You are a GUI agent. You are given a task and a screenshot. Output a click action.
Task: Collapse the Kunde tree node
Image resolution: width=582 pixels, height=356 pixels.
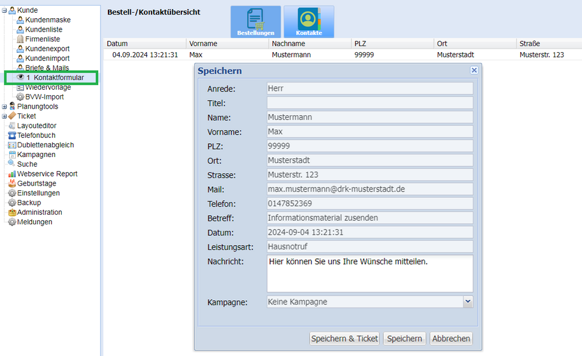[4, 10]
